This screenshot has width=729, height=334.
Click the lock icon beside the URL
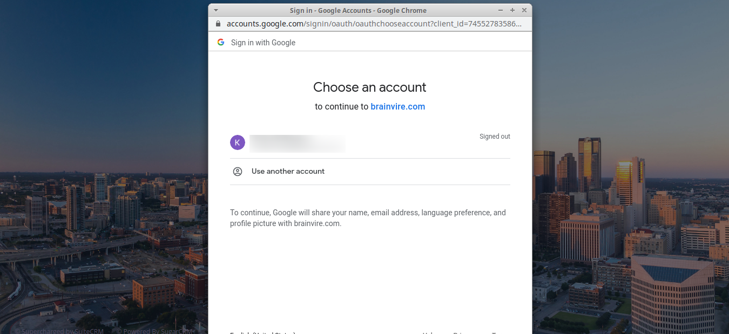click(218, 24)
